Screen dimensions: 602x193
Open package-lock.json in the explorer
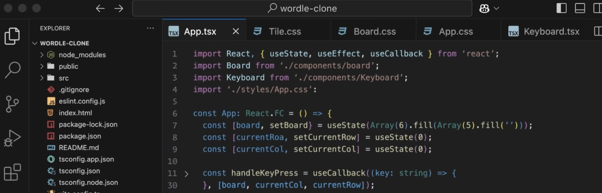(x=88, y=124)
